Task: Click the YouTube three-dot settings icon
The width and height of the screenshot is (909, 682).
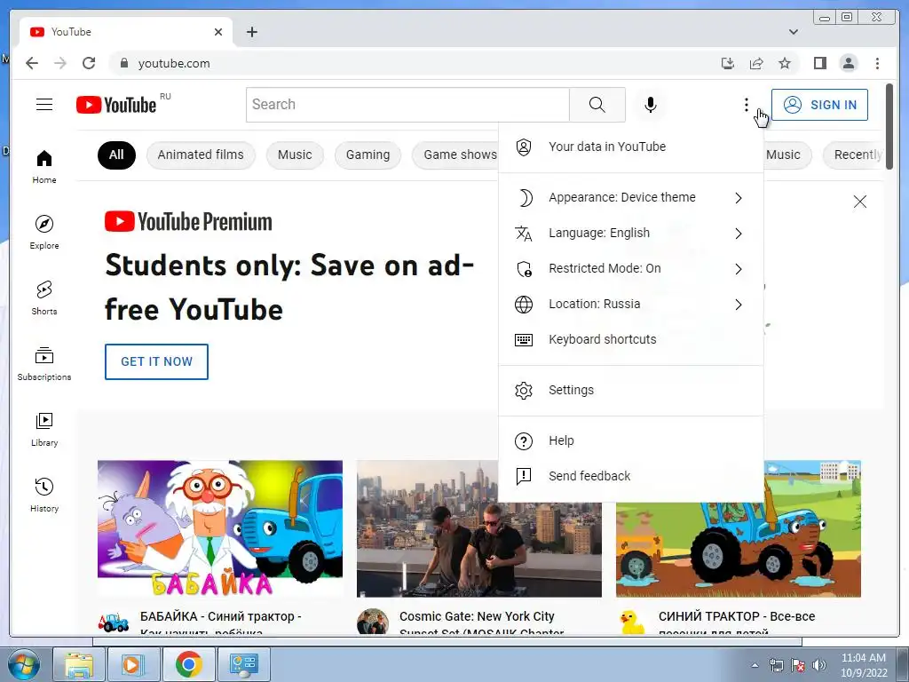Action: point(746,105)
